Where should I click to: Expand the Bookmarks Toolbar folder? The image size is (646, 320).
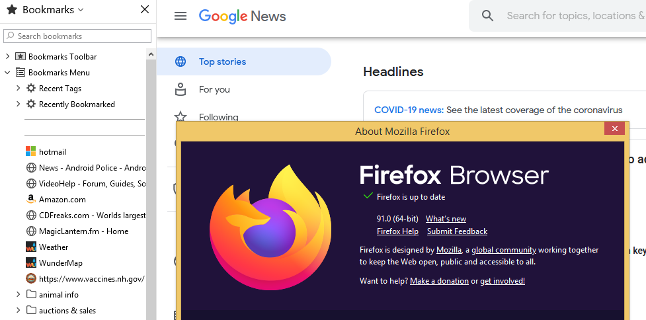[7, 56]
